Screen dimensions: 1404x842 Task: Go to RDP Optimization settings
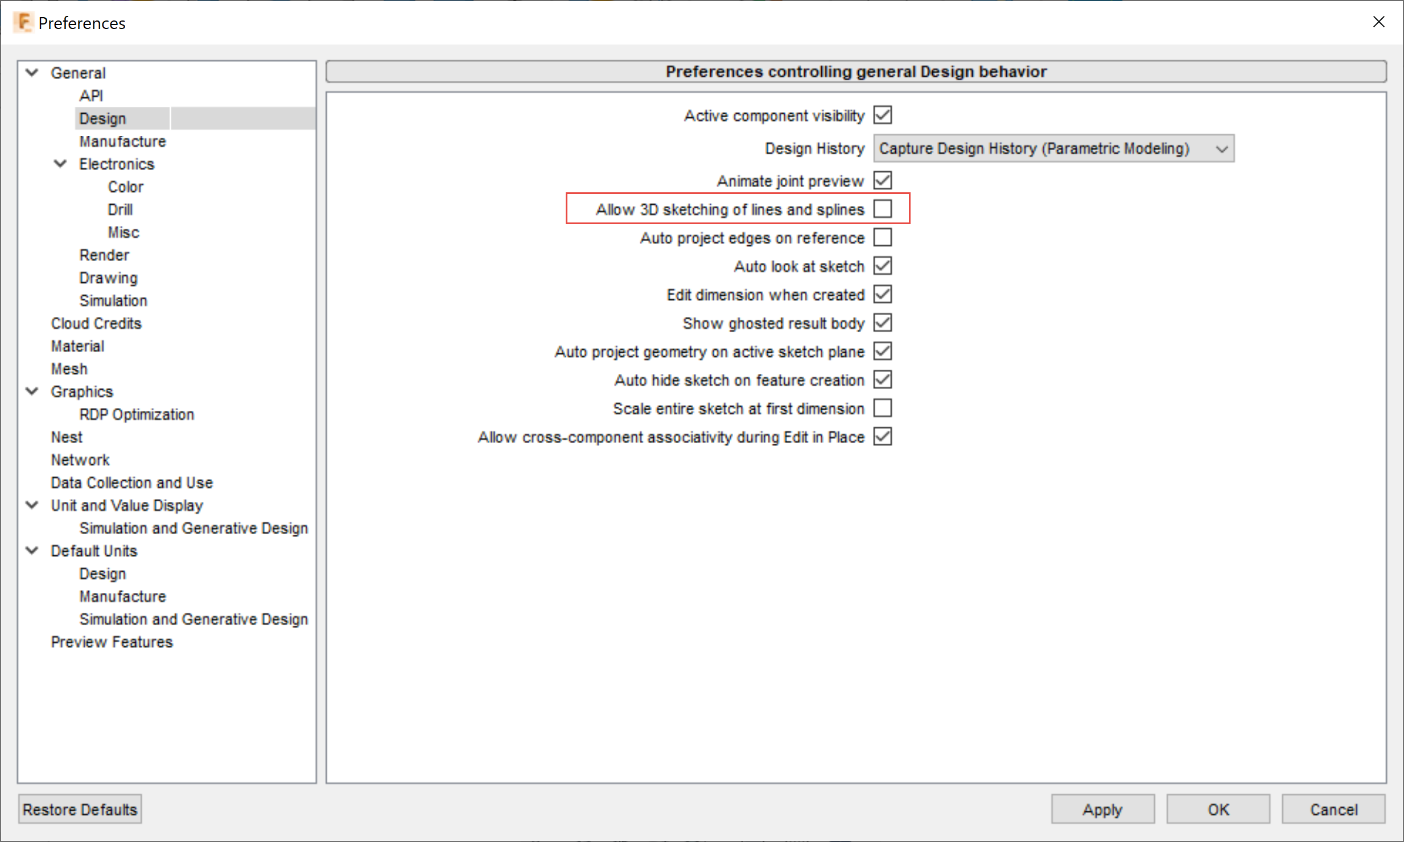tap(137, 414)
